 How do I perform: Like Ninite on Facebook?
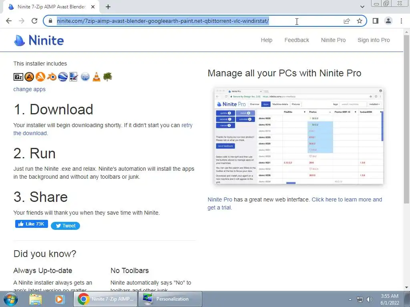point(31,224)
